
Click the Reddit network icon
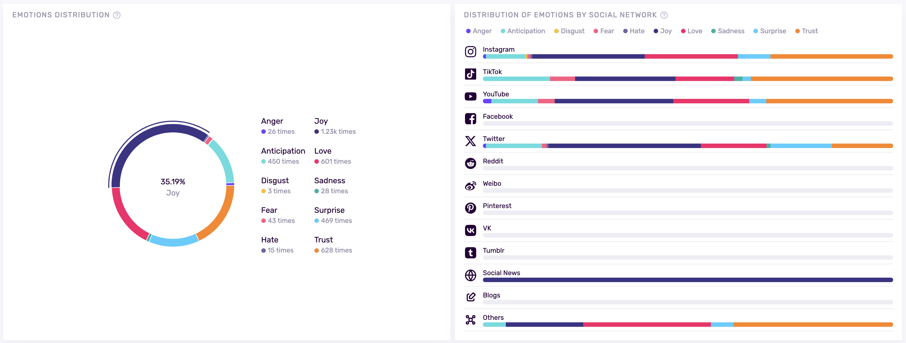tap(470, 163)
